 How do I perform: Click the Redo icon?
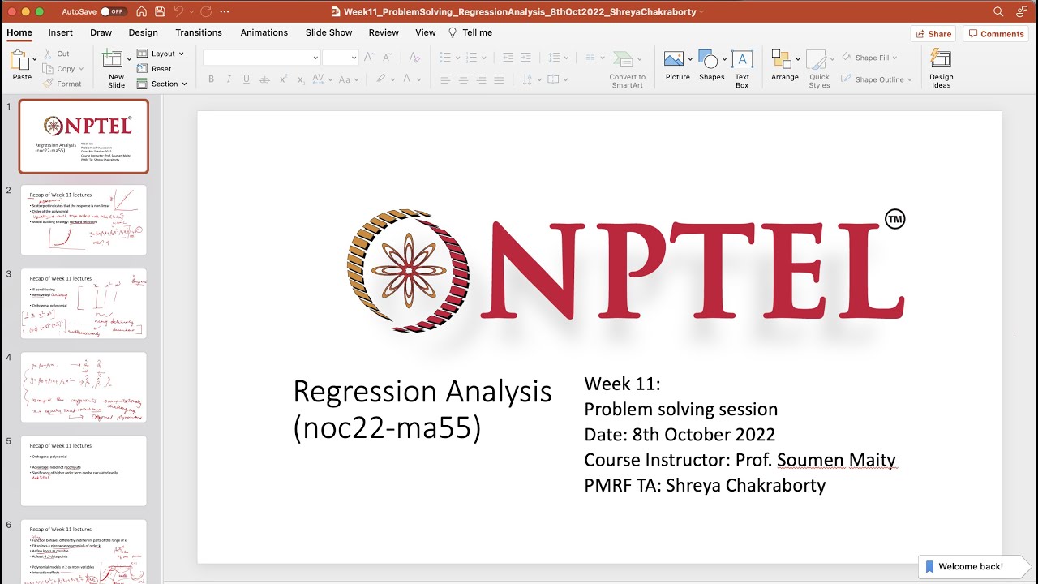click(206, 11)
